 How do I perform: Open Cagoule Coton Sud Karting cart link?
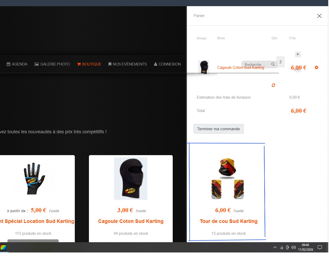241,68
